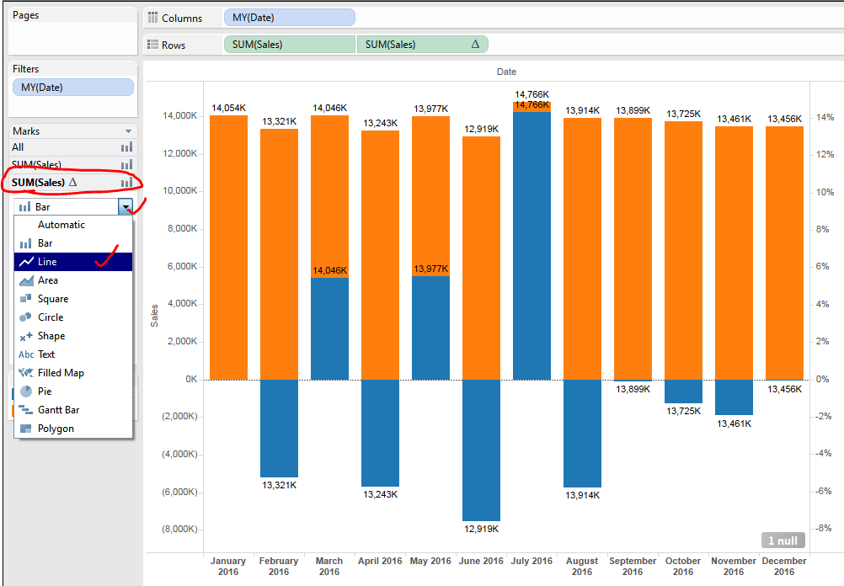844x586 pixels.
Task: Pick Bar in mark type list
Action: pyautogui.click(x=73, y=243)
